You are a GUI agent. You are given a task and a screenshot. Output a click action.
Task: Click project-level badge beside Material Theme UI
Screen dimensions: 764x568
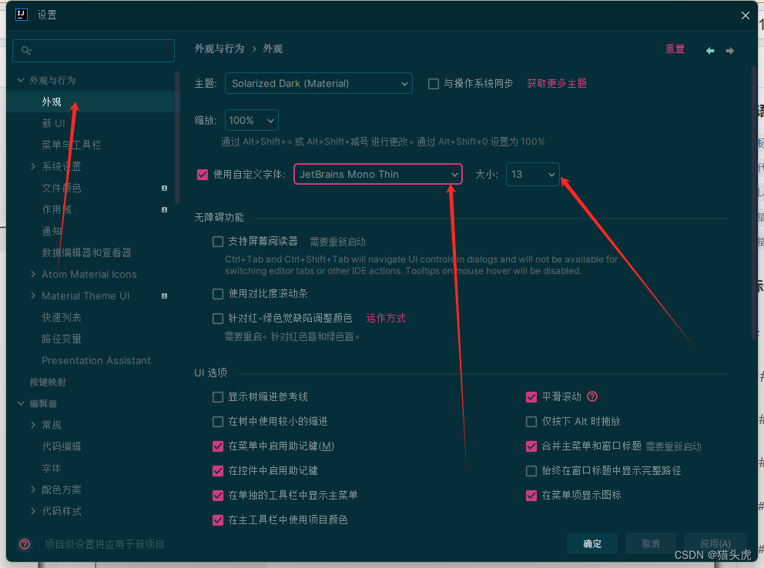(x=164, y=296)
